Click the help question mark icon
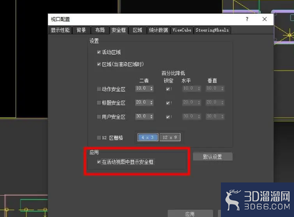This screenshot has width=294, height=217. (x=247, y=19)
